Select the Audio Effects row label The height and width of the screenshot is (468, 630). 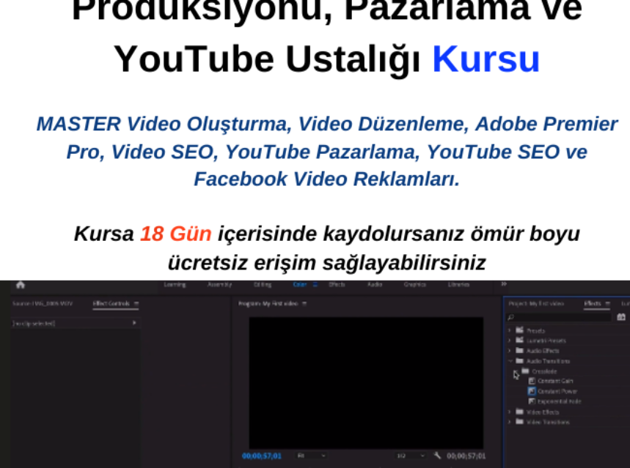pyautogui.click(x=543, y=350)
